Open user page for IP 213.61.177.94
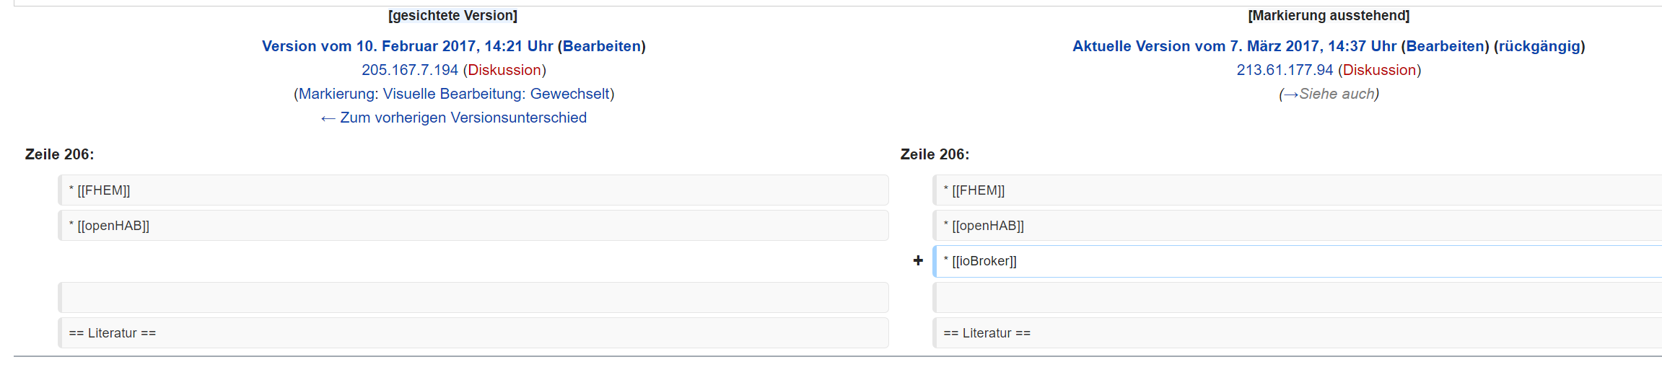Image resolution: width=1662 pixels, height=375 pixels. pos(1285,70)
